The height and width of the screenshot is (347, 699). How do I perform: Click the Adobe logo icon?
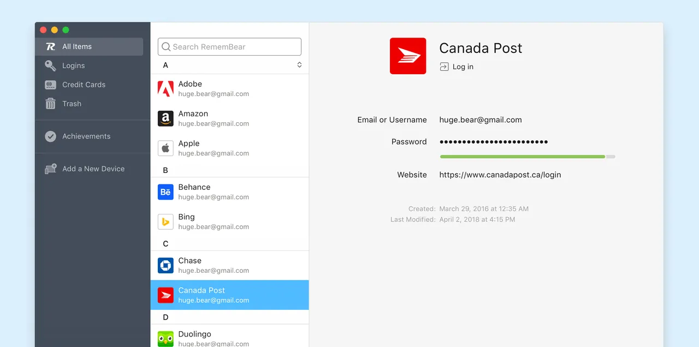tap(165, 88)
